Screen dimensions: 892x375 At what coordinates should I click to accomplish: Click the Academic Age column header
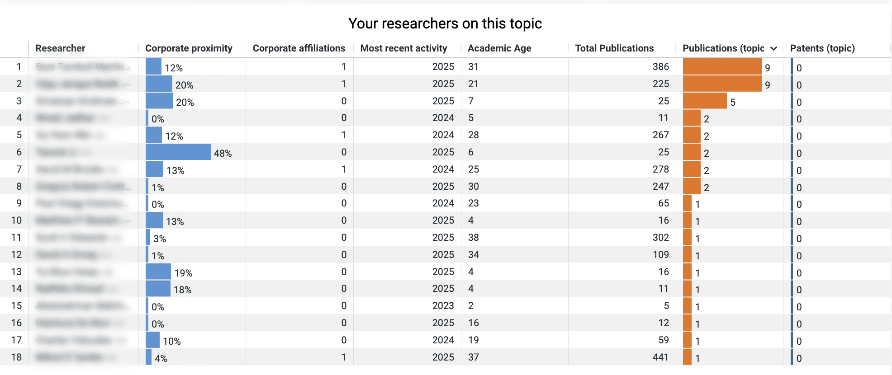[499, 48]
